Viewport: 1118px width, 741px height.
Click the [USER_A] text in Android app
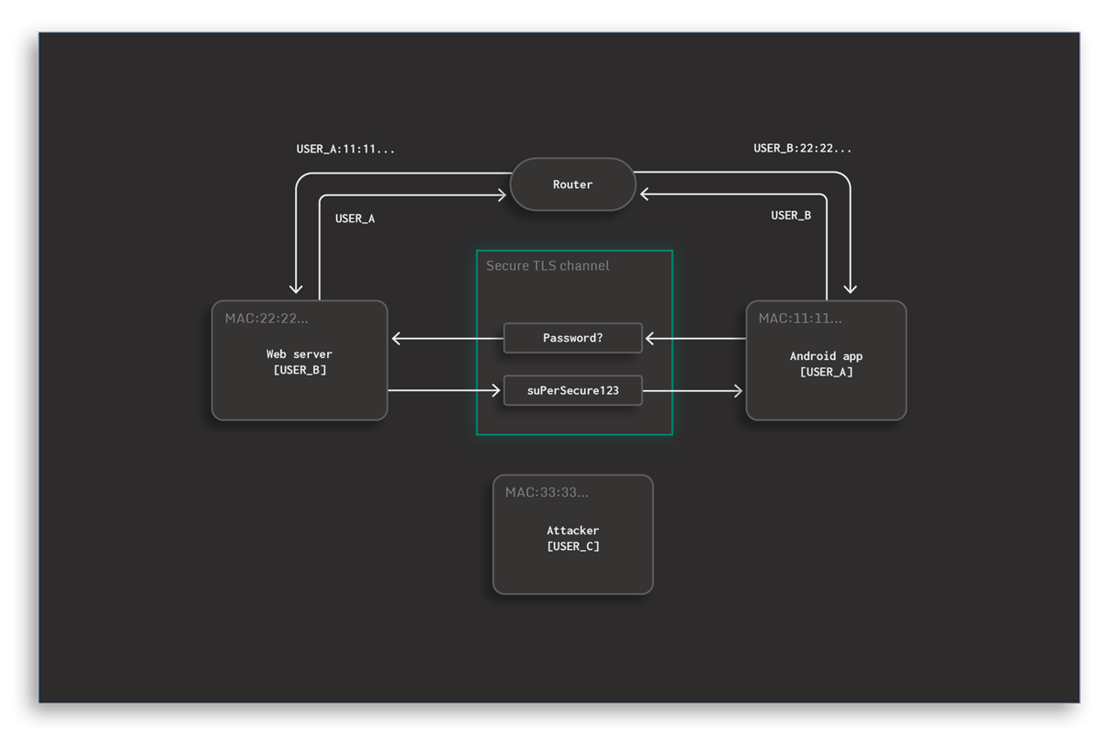(x=826, y=372)
